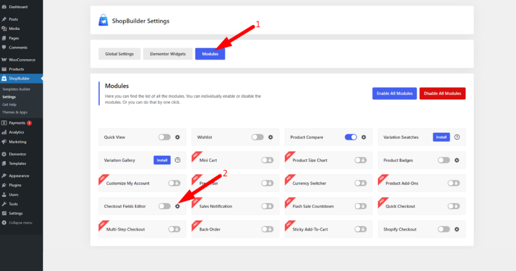
Task: Install the Variation Gallery module
Action: (162, 160)
